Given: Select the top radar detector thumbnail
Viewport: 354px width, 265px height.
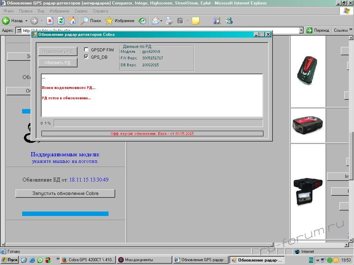Looking at the screenshot, I should point(308,70).
